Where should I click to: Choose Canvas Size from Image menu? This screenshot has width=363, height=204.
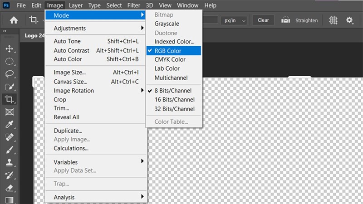tap(70, 82)
